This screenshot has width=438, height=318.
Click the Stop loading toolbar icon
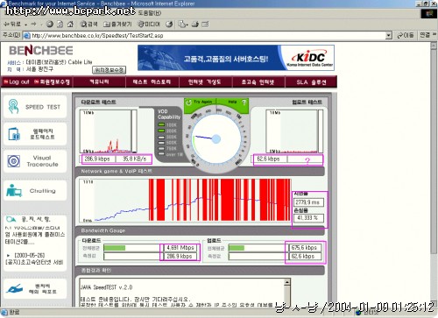(x=50, y=25)
